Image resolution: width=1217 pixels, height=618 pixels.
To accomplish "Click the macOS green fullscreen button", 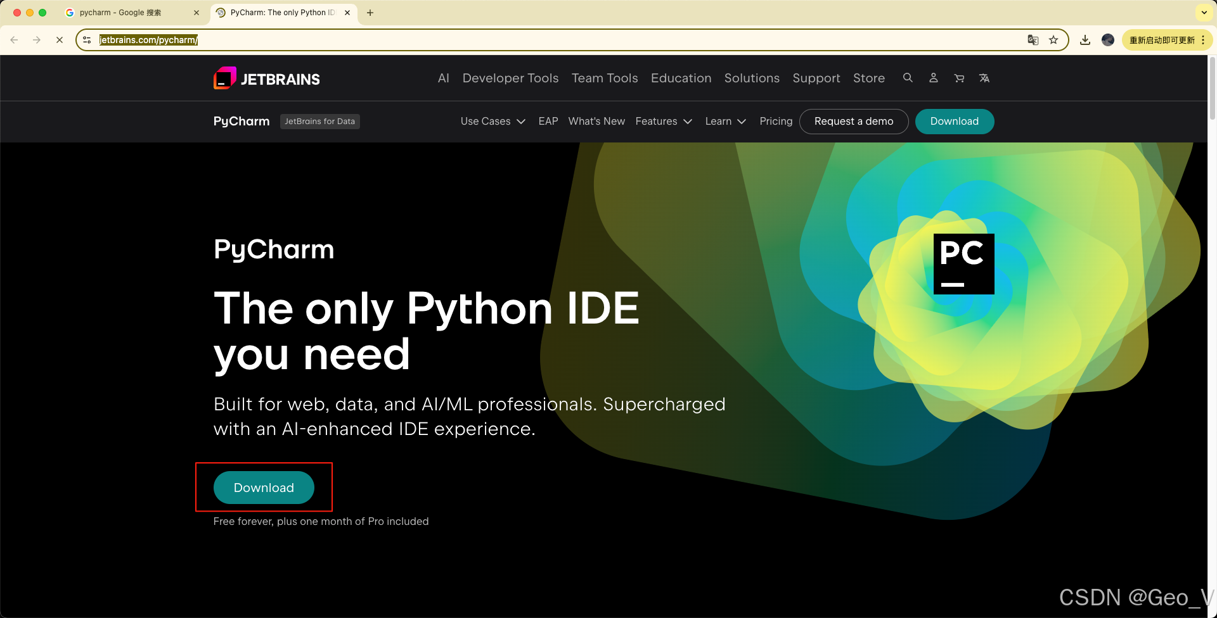I will [x=42, y=13].
